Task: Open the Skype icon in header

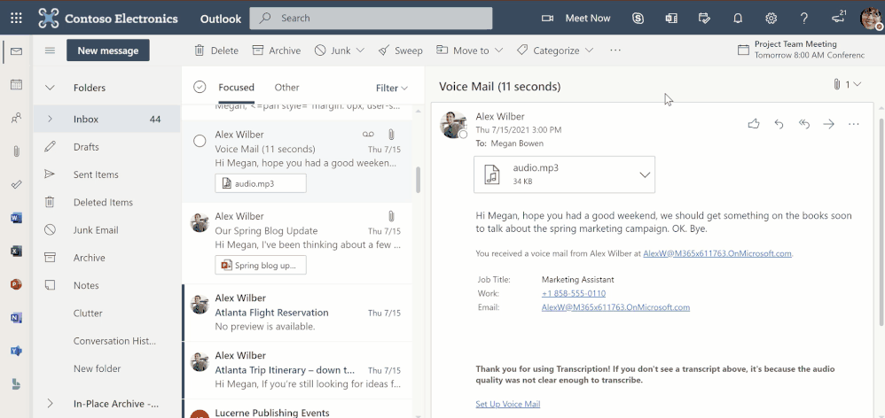Action: [x=638, y=18]
